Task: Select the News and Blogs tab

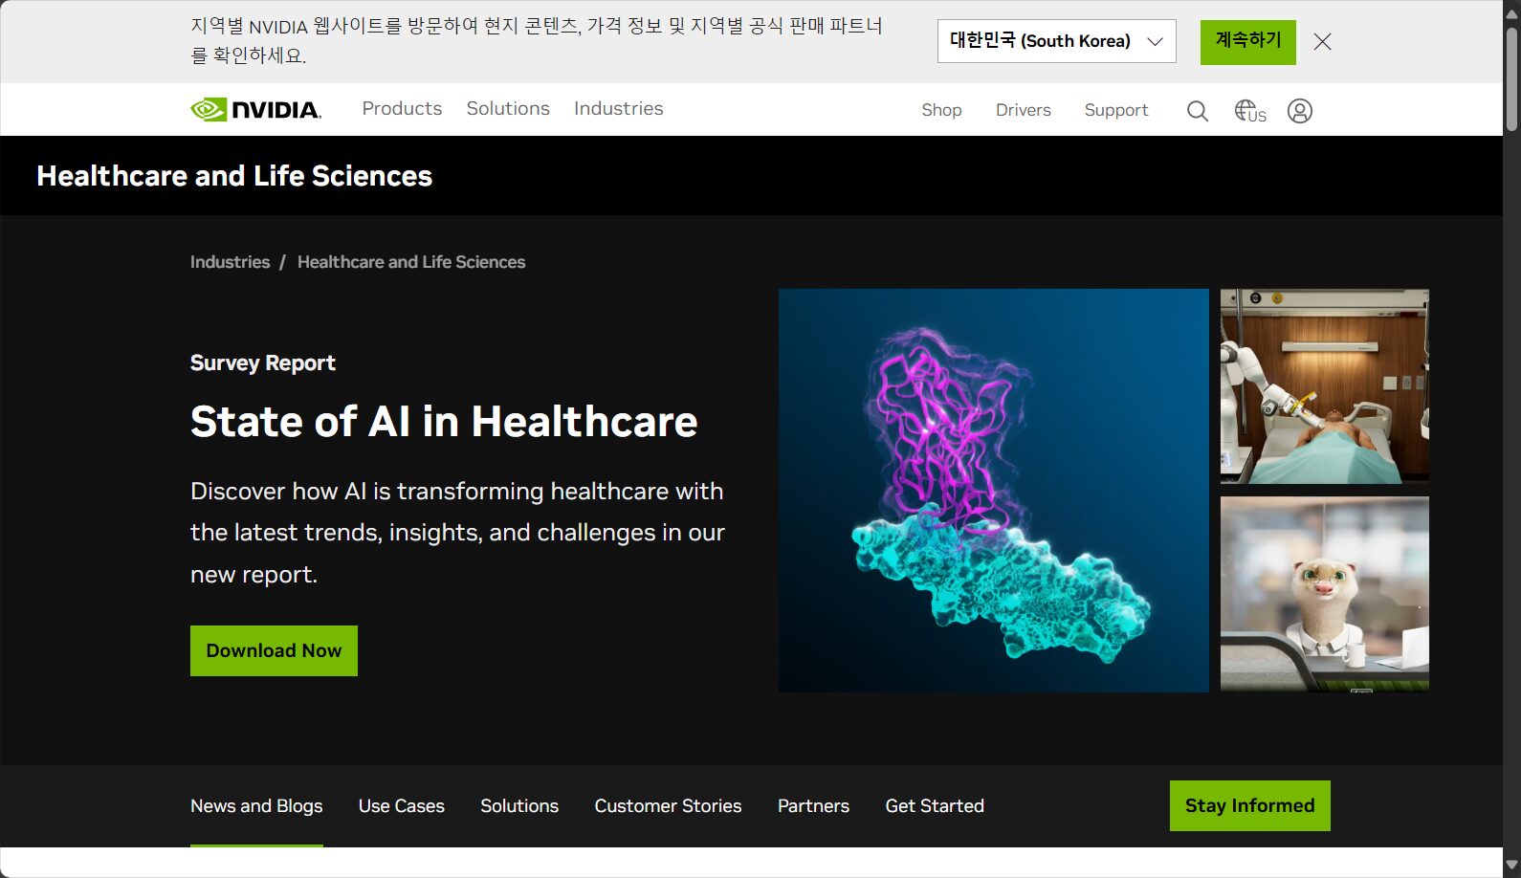Action: 256,806
